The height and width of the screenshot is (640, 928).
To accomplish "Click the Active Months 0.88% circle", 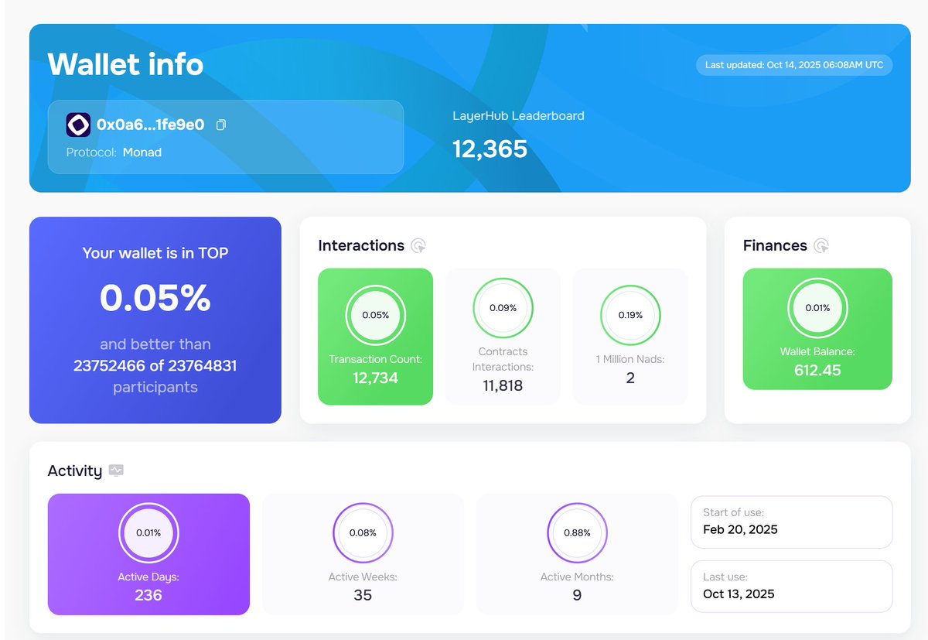I will [x=577, y=532].
